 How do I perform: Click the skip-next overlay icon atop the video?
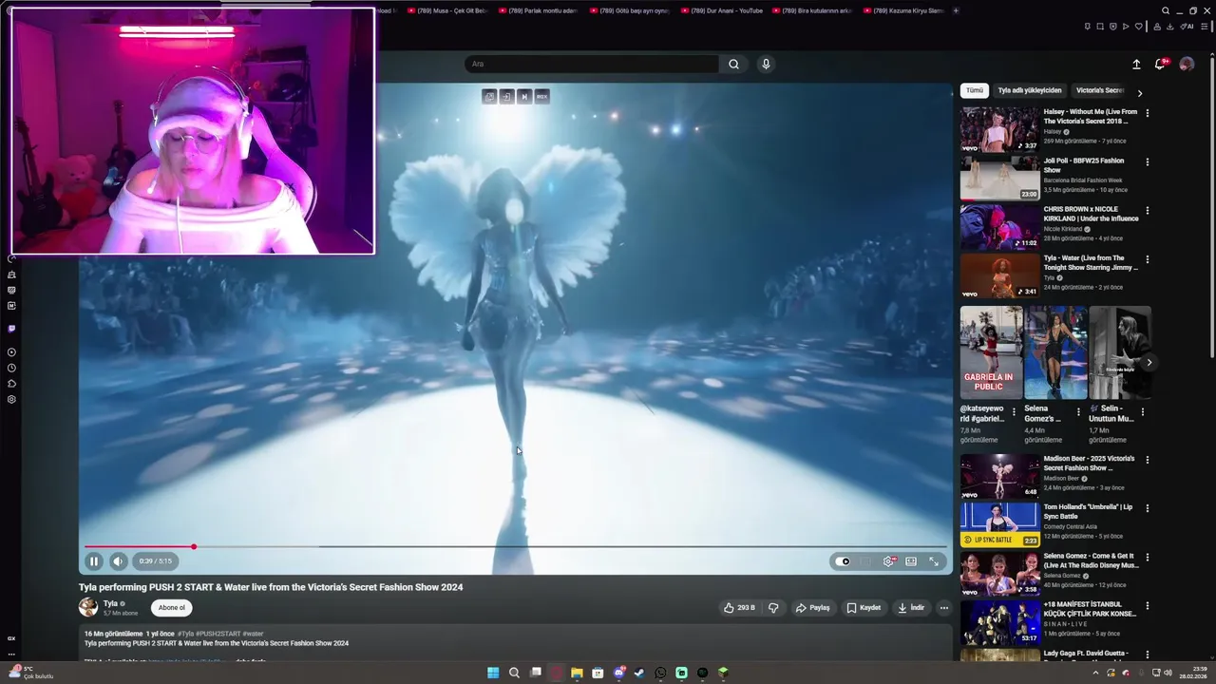click(524, 97)
